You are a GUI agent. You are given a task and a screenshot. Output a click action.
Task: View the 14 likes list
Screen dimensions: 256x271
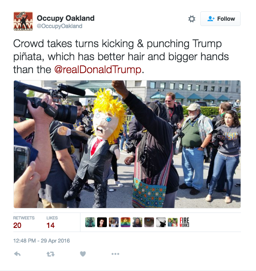pos(52,222)
